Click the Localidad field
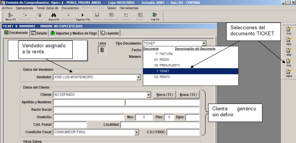 [160, 125]
